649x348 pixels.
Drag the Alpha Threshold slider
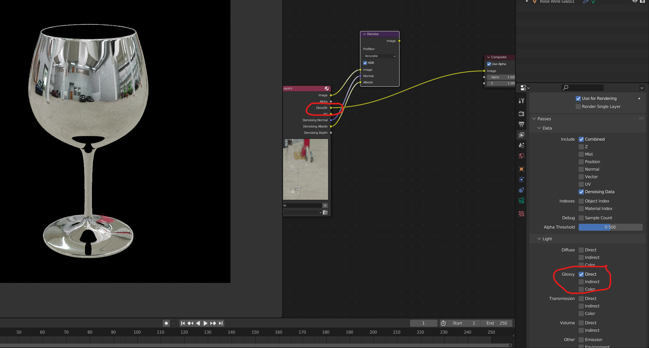pos(610,227)
